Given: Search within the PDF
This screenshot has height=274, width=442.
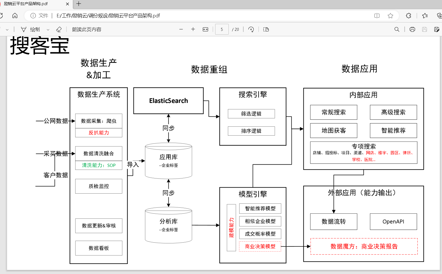Looking at the screenshot, I should pyautogui.click(x=397, y=29).
